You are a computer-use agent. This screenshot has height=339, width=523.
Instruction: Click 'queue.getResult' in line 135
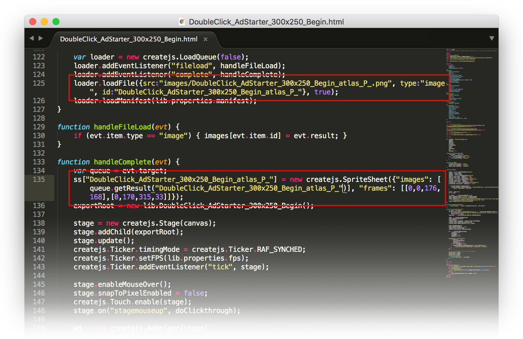tap(120, 188)
